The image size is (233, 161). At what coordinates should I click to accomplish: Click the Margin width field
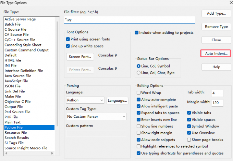pos(217,103)
